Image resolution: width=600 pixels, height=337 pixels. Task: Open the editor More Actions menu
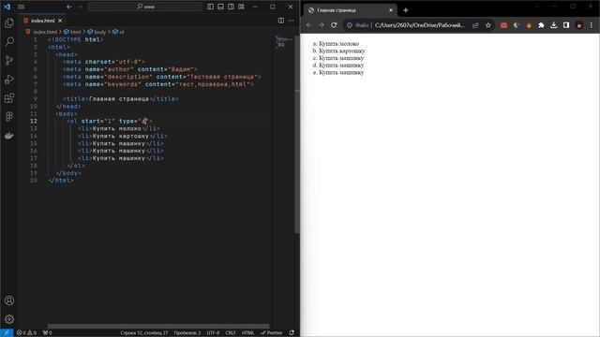click(292, 21)
